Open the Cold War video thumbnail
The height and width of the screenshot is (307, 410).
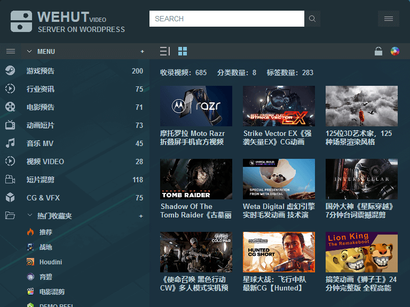pos(196,252)
